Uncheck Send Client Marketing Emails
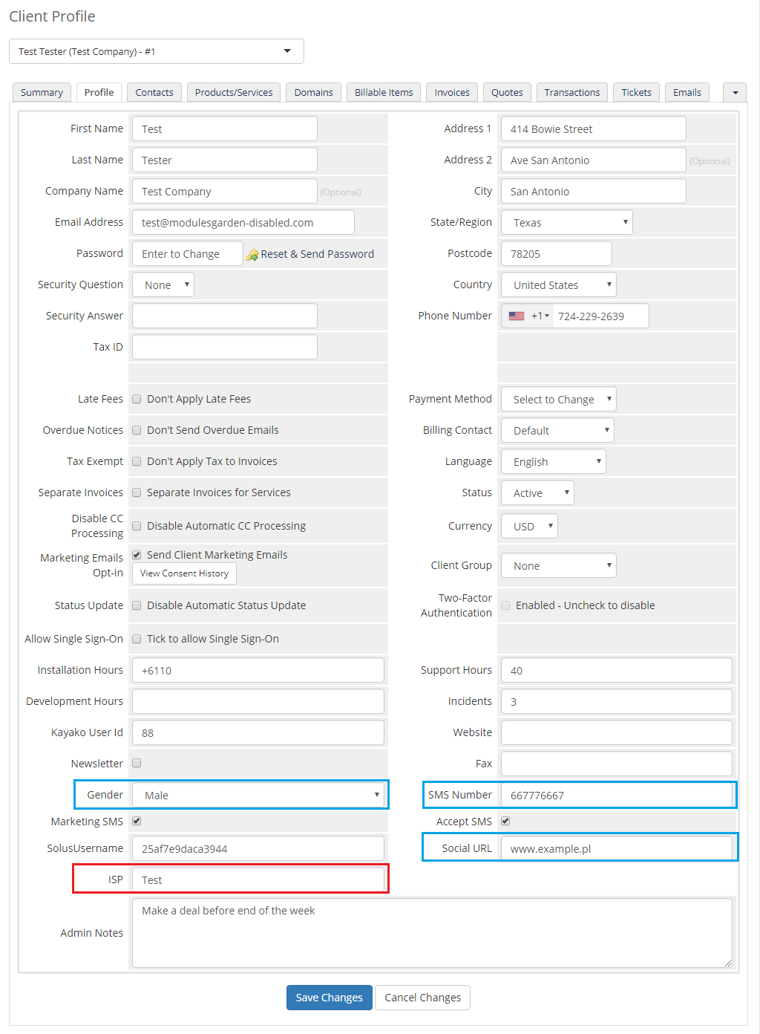The image size is (760, 1034). click(x=137, y=555)
